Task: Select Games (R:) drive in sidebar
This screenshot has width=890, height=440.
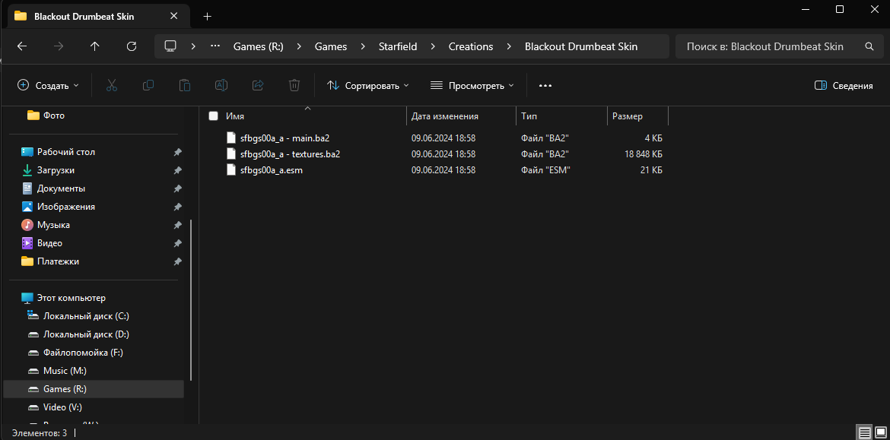Action: point(94,389)
